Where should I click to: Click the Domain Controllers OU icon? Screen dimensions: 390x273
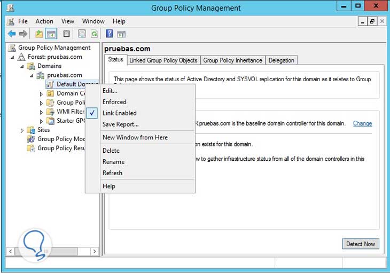tap(50, 93)
